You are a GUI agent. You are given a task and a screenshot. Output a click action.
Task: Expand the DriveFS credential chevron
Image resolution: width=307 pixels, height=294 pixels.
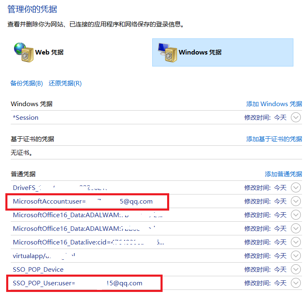[x=295, y=187]
